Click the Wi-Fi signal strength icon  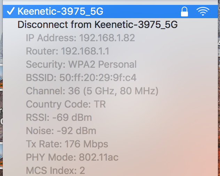tap(203, 11)
